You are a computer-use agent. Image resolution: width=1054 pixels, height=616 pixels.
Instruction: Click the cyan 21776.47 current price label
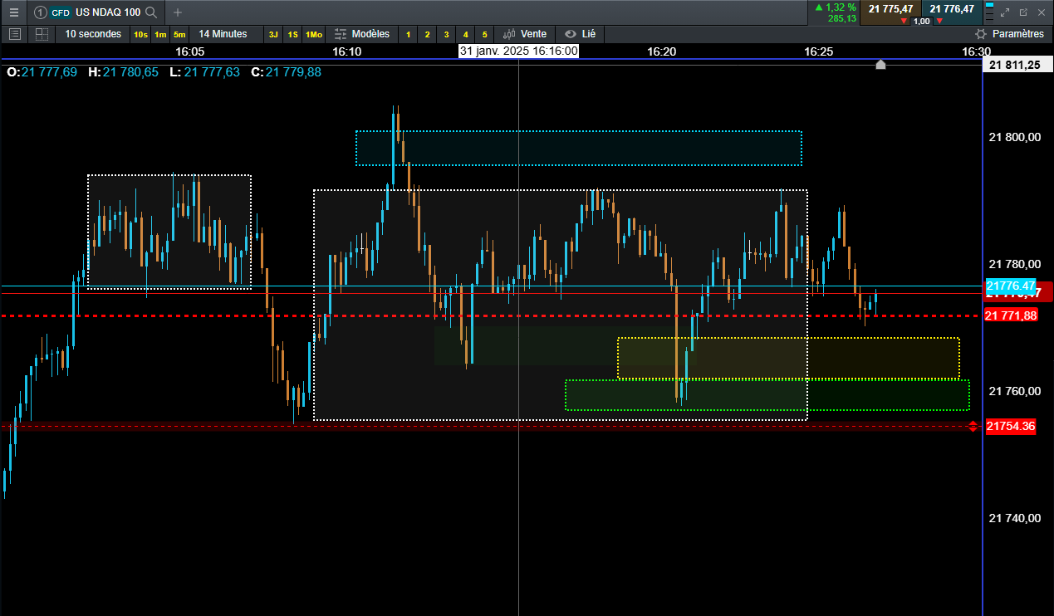tap(1011, 286)
